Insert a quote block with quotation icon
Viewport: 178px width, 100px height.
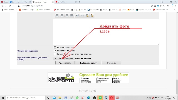[x=77, y=16]
